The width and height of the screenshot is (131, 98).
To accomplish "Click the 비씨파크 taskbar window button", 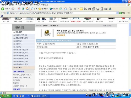I will 40,96.
